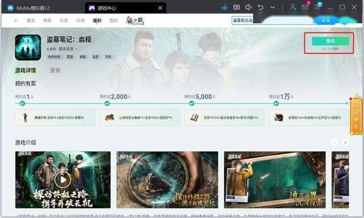
Task: Open the hamburger menu with update badge
Action: point(317,7)
